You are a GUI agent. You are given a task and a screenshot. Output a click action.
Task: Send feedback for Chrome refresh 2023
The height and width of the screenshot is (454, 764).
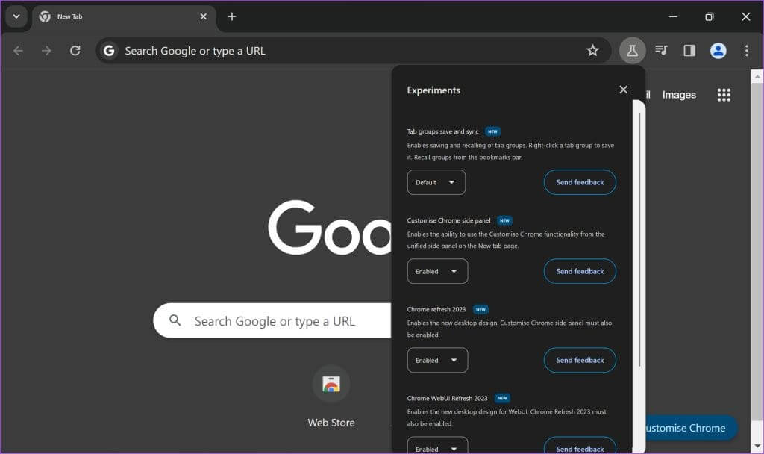click(580, 360)
